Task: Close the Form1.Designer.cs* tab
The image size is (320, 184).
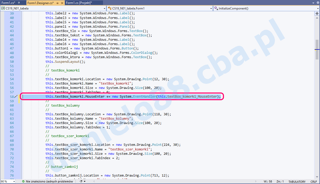Action: (62, 3)
